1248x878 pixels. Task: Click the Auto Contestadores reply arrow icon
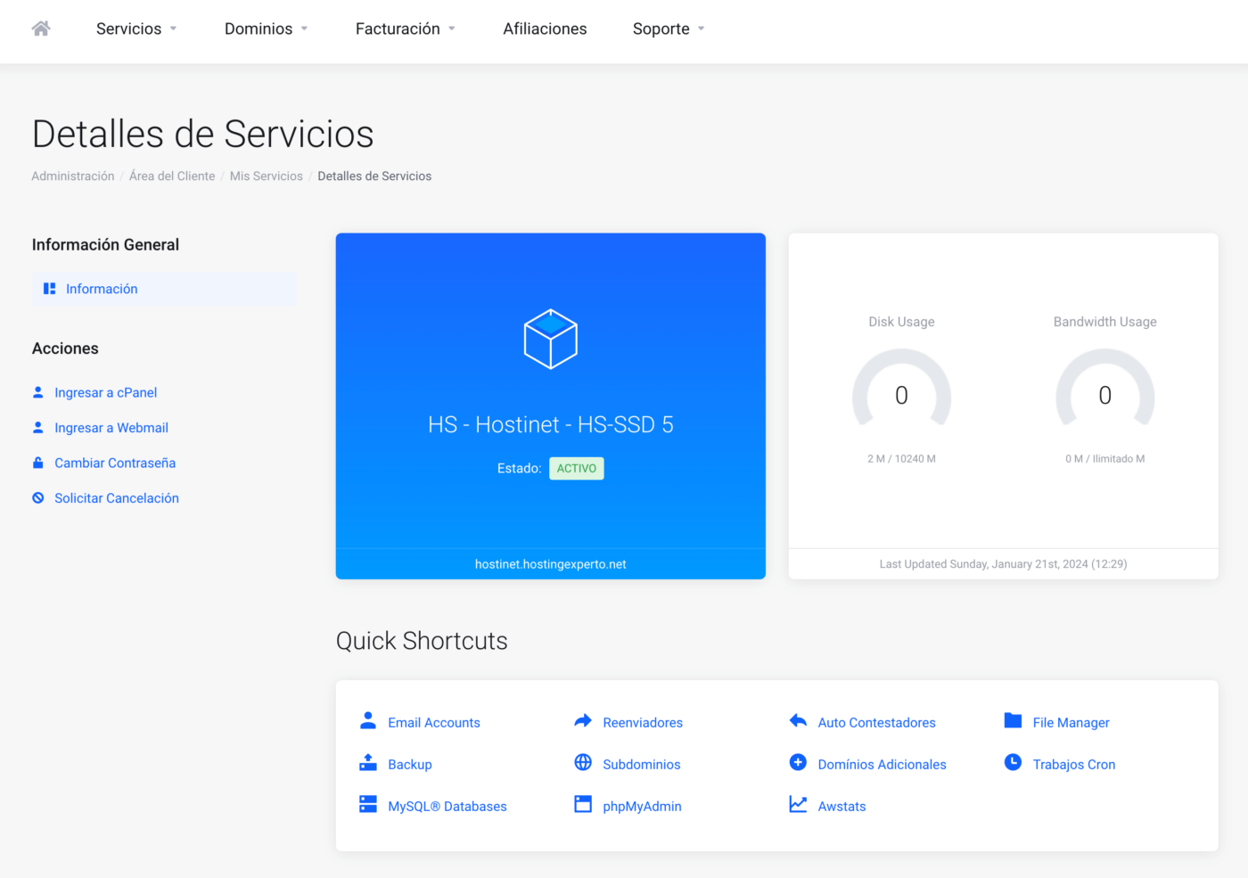(798, 720)
